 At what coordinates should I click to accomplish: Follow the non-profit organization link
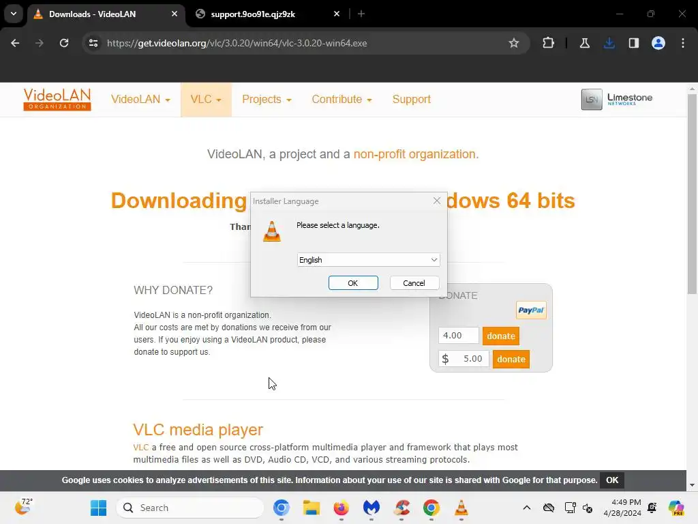pos(414,154)
